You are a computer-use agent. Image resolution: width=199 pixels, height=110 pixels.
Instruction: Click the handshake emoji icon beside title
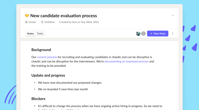tap(27, 16)
